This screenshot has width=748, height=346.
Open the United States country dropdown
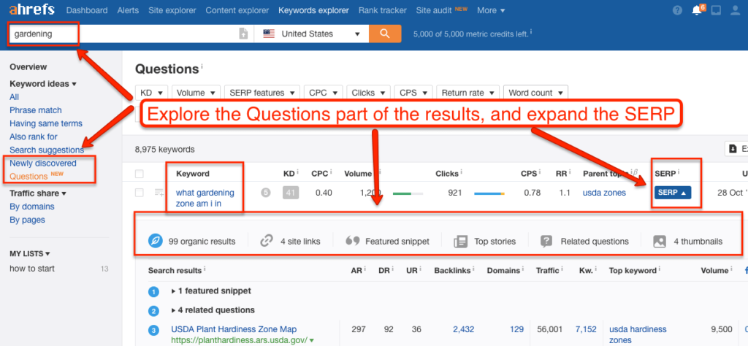311,34
